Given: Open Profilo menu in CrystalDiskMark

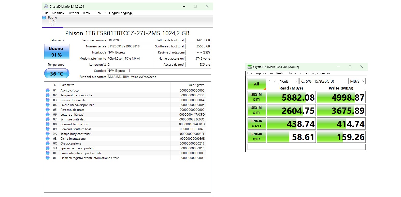Looking at the screenshot, I should pos(281,73).
